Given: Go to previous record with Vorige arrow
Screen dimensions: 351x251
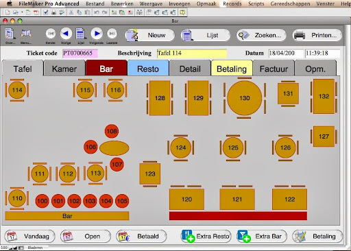Looking at the screenshot, I should pos(66,34).
